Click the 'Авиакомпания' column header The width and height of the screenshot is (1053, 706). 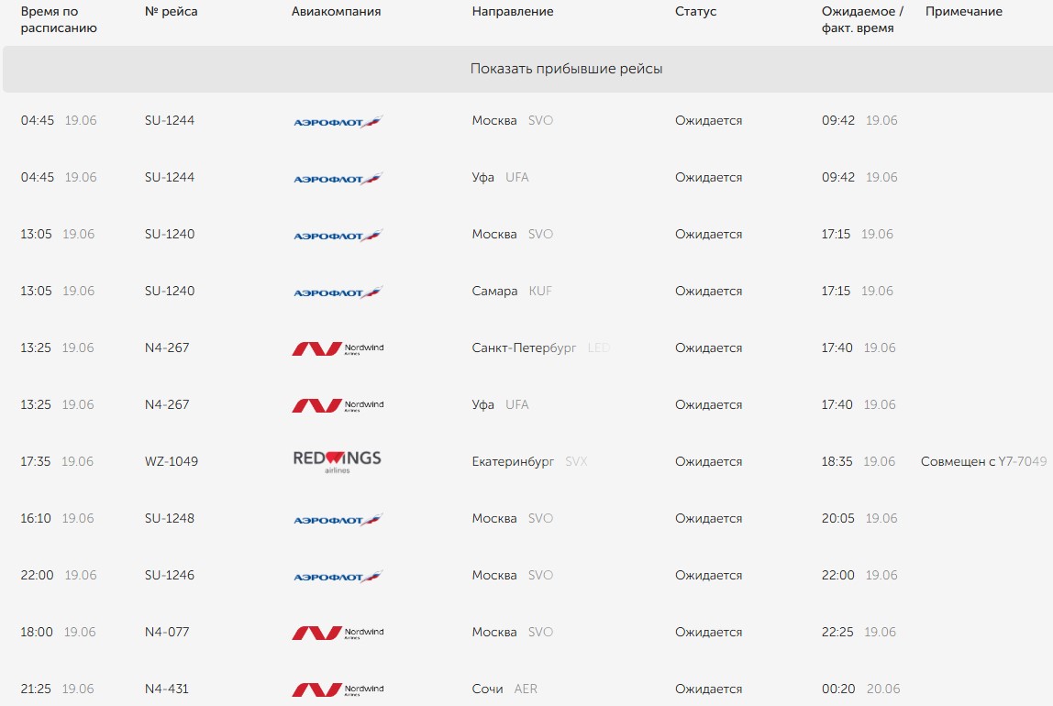pyautogui.click(x=336, y=12)
